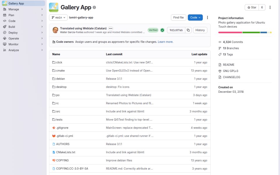Image resolution: width=280 pixels, height=175 pixels.
Task: Open the Learn more link for code owners
Action: coord(165,42)
